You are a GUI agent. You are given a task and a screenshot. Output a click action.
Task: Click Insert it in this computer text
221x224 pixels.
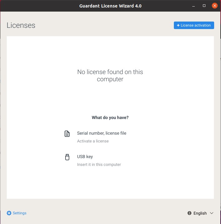(99, 164)
